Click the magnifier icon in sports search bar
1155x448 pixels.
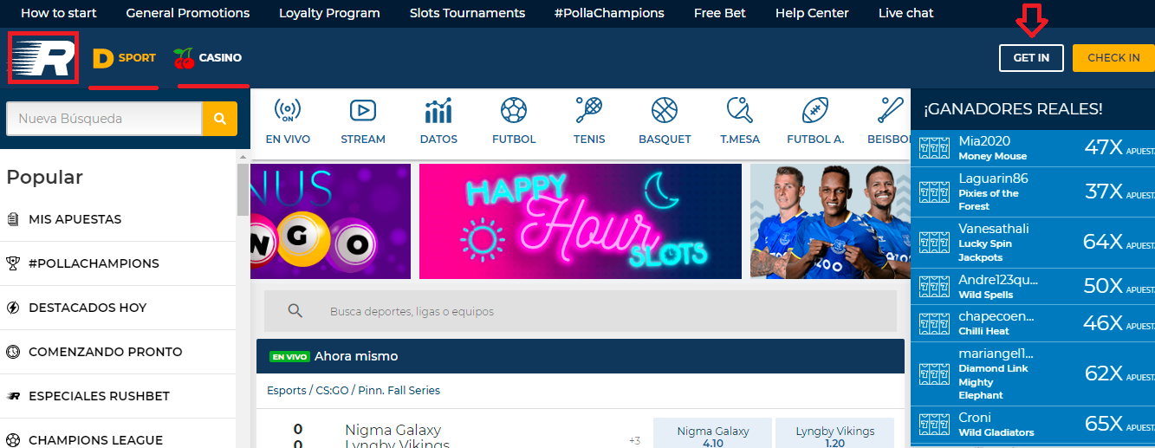295,311
